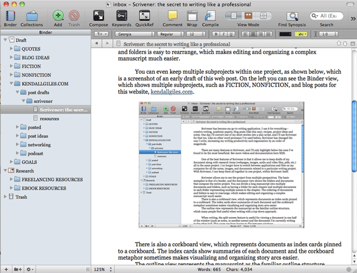
Task: Open the paragraph style preset dropdown
Action: point(101,34)
